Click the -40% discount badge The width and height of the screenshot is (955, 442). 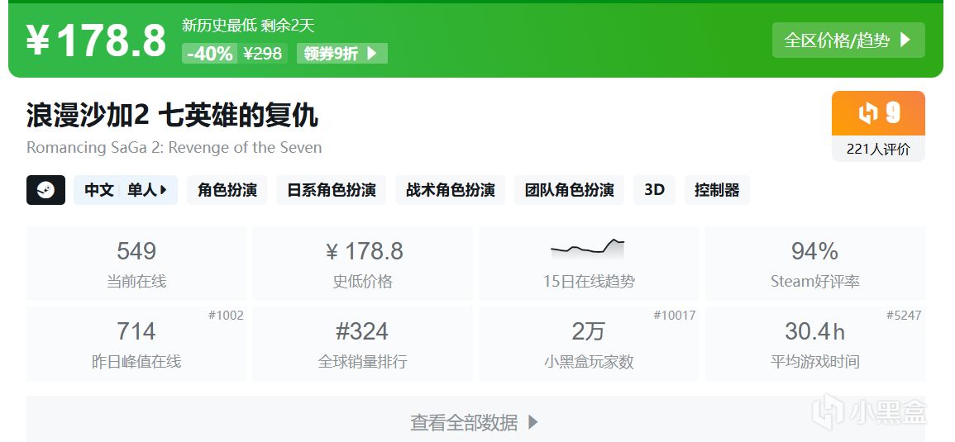pyautogui.click(x=209, y=54)
